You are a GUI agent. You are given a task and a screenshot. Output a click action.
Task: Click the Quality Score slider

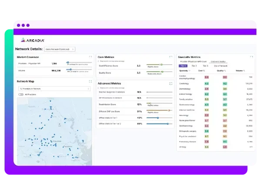tap(159, 71)
